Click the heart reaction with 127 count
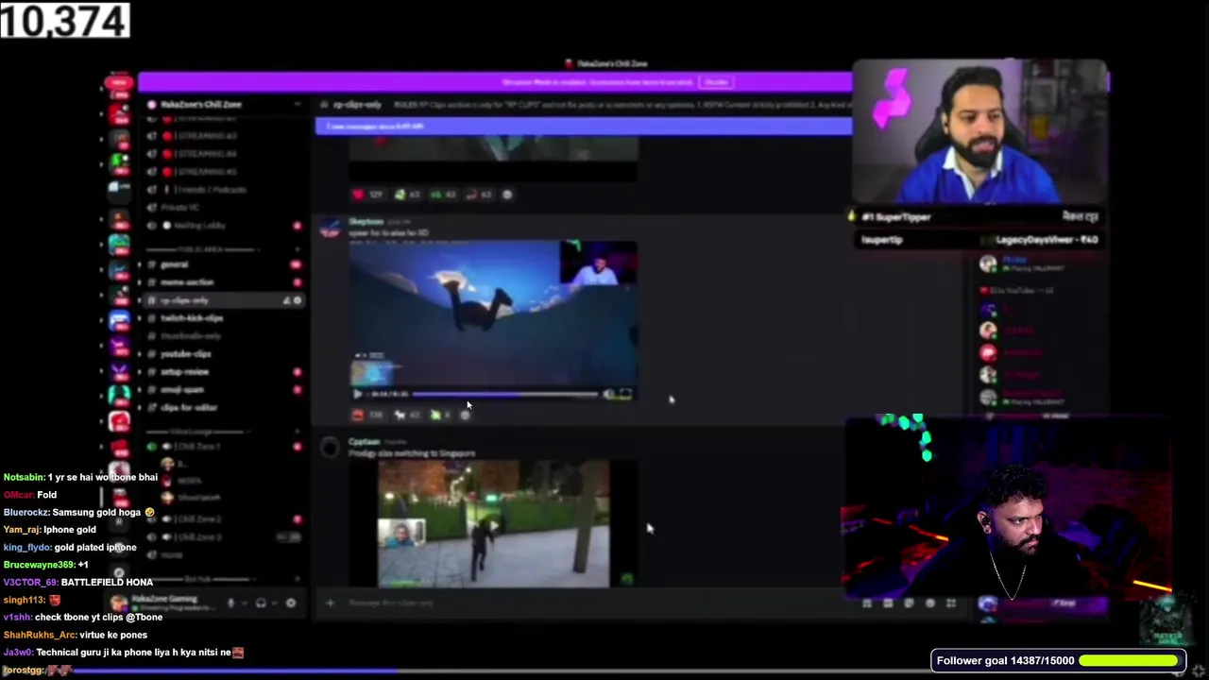The height and width of the screenshot is (680, 1209). 367,195
